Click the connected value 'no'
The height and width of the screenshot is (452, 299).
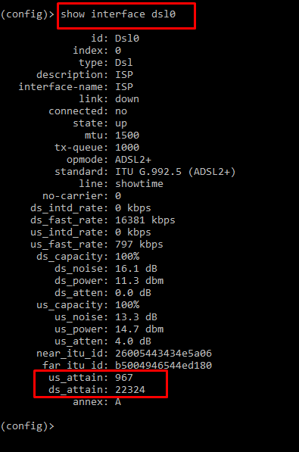click(x=121, y=111)
